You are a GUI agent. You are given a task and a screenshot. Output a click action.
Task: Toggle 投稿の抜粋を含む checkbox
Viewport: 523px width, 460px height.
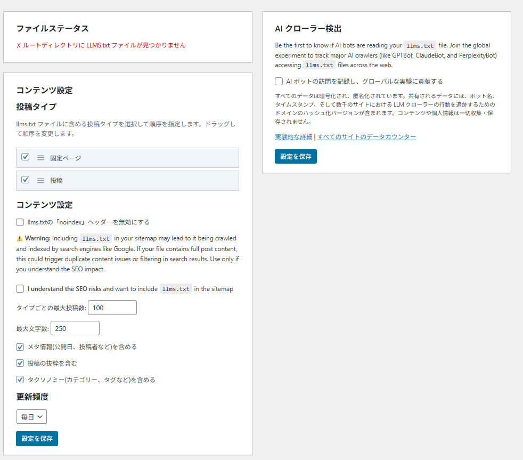pyautogui.click(x=20, y=363)
